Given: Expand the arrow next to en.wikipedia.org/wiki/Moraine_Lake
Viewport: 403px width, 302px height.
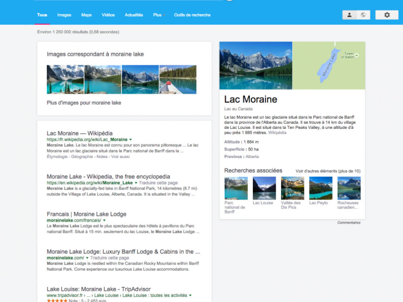Looking at the screenshot, I should (136, 183).
